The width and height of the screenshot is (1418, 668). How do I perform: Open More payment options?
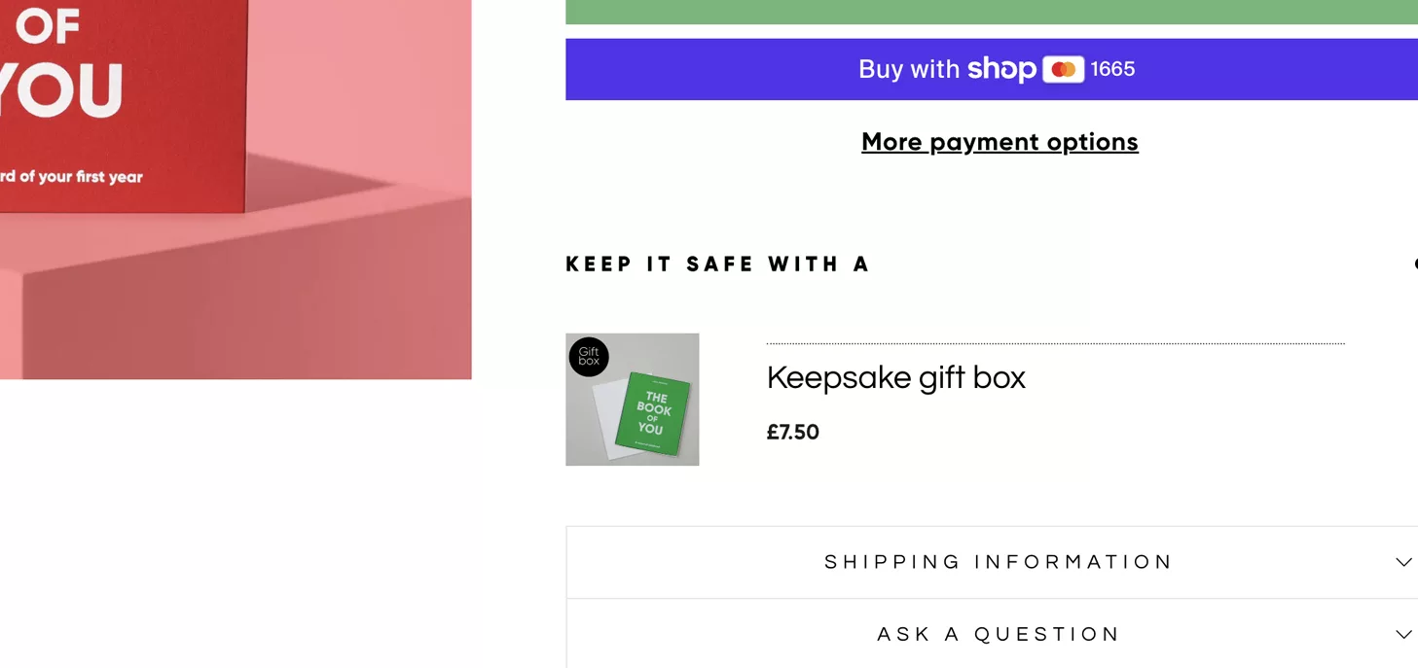click(1000, 142)
